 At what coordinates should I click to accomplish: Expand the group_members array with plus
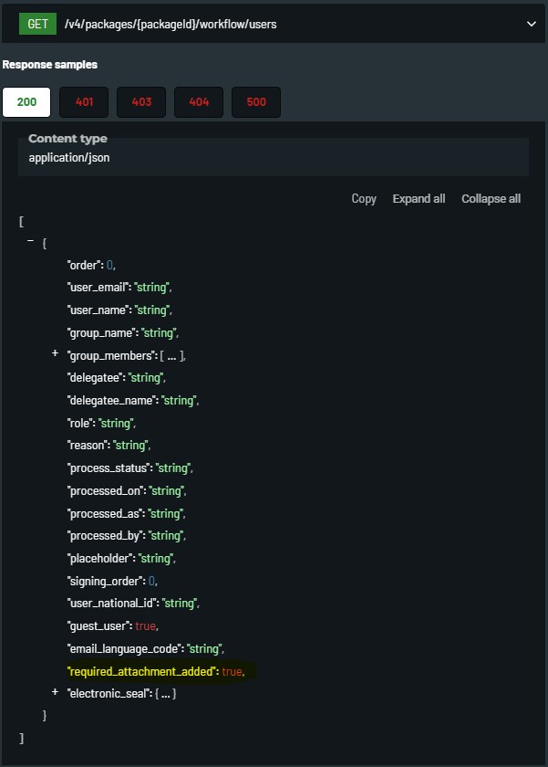(55, 354)
